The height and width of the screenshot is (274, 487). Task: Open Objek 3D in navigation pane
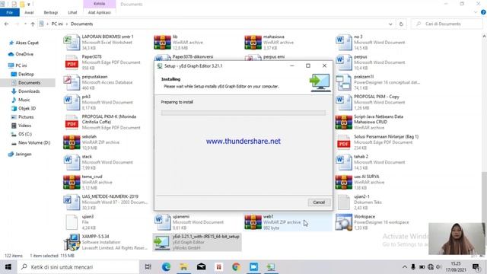[27, 108]
